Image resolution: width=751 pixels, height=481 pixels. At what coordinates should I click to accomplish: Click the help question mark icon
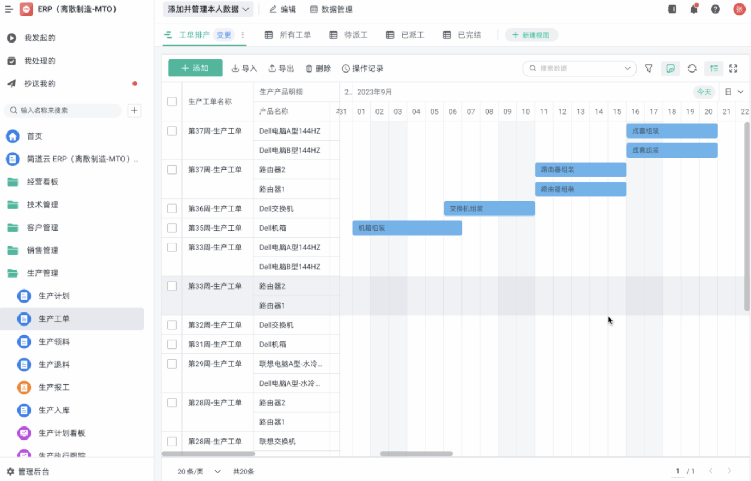(x=715, y=9)
